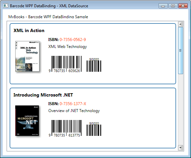The image size is (191, 158).
Task: Click the 'ISBN:' label in Introducing Microsoft .NET card
Action: (53, 104)
